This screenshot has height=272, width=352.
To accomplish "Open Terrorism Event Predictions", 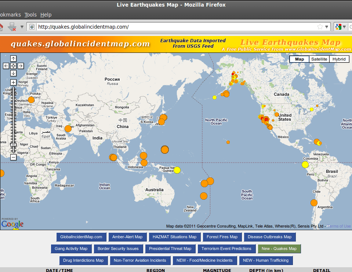I will pyautogui.click(x=226, y=249).
